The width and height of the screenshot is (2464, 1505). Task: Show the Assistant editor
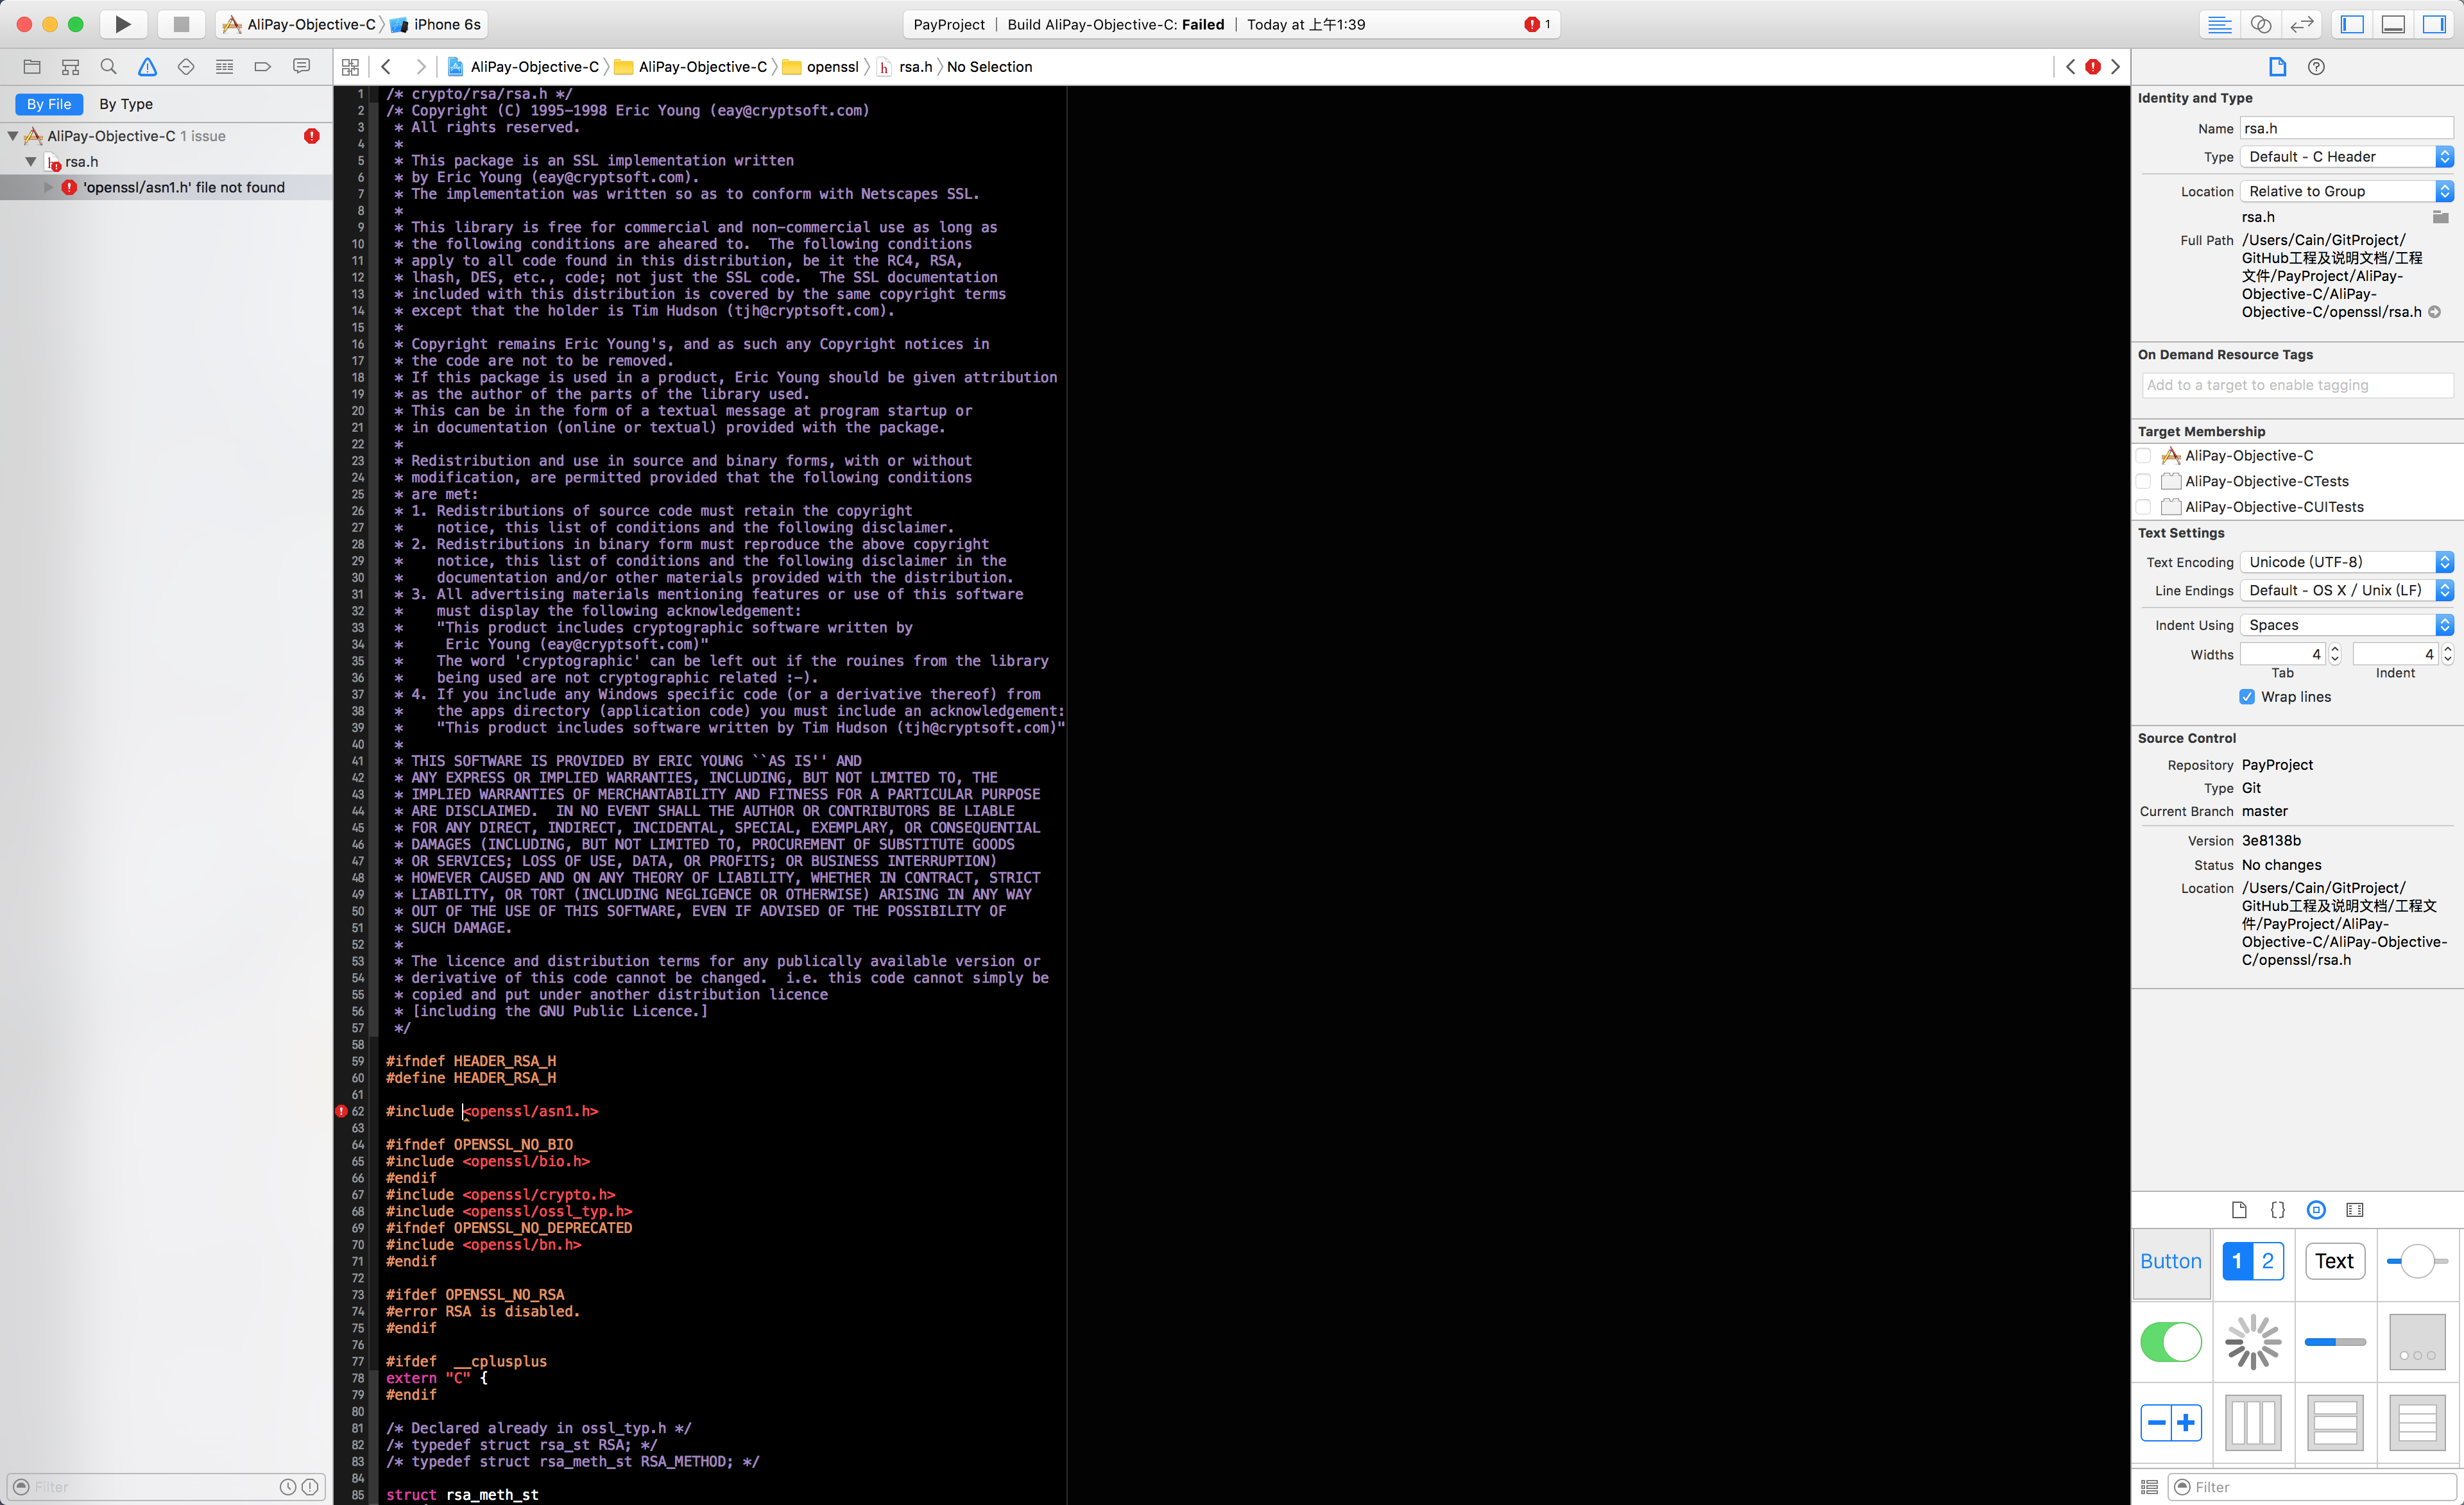coord(2260,24)
